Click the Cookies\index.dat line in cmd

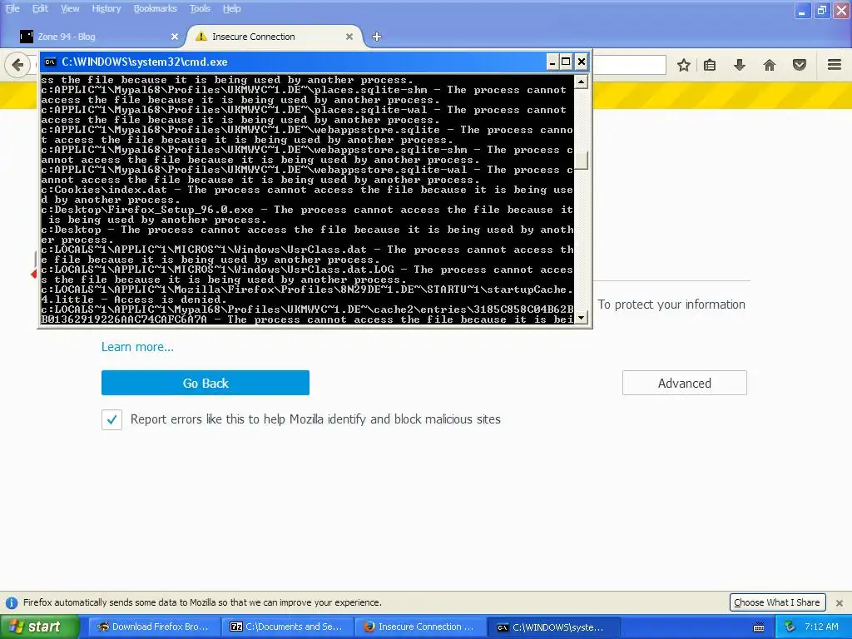307,195
